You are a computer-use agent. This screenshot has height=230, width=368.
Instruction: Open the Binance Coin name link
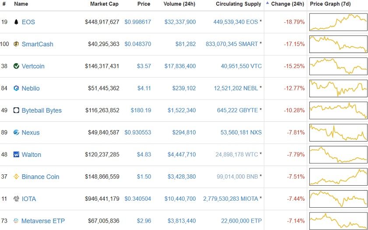click(40, 177)
